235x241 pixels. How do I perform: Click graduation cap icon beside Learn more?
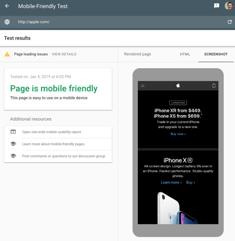pyautogui.click(x=13, y=144)
